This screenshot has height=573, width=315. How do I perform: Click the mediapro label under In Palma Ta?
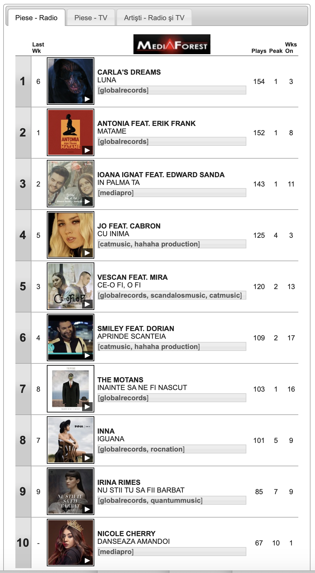pyautogui.click(x=115, y=193)
